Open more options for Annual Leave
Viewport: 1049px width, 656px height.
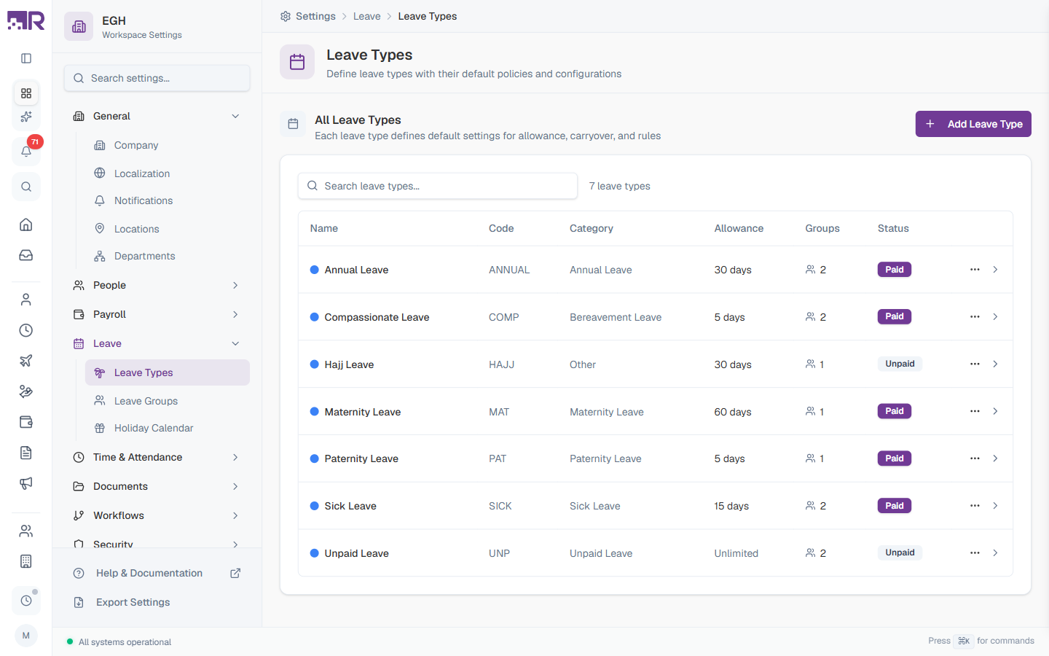[x=975, y=270]
